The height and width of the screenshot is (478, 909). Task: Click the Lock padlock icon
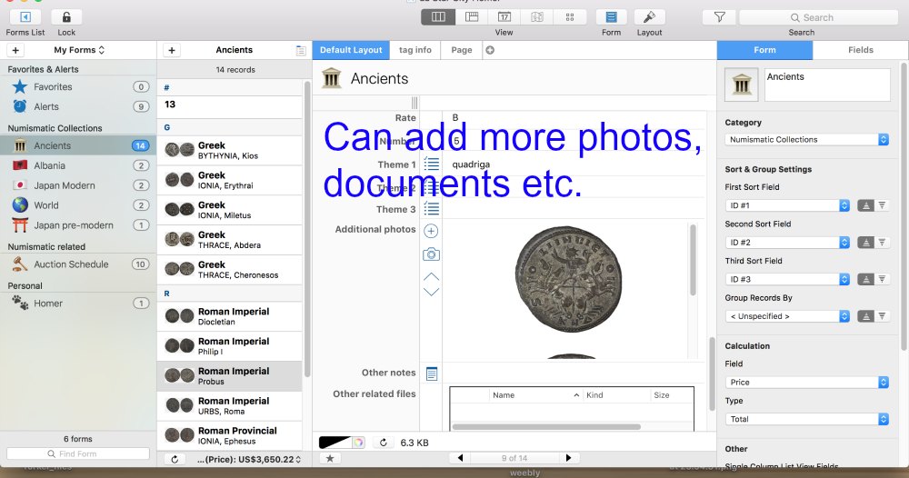[x=66, y=17]
